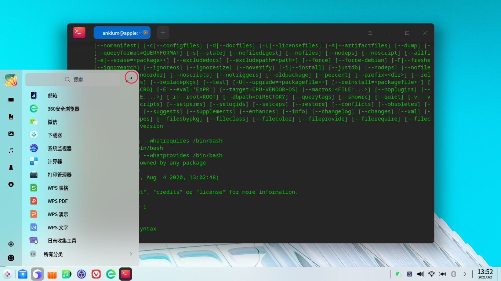The image size is (501, 281).
Task: Click the power button in the launcher sidebar
Action: 11,258
